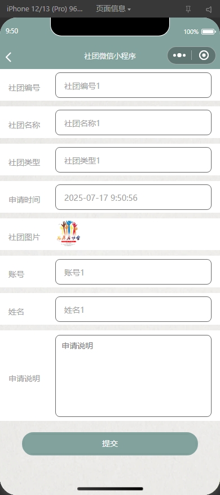Click inside the 申请说明 textarea
The image size is (220, 495).
(133, 376)
